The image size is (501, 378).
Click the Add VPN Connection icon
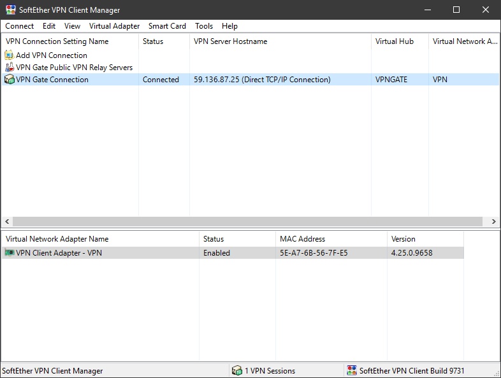click(10, 55)
